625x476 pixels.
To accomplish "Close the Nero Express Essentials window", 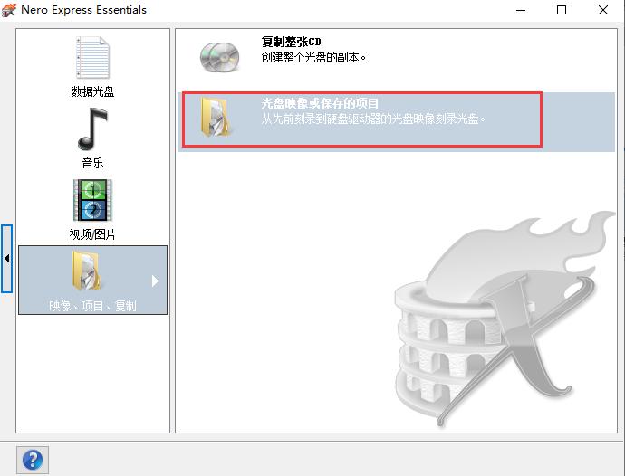I will point(603,10).
